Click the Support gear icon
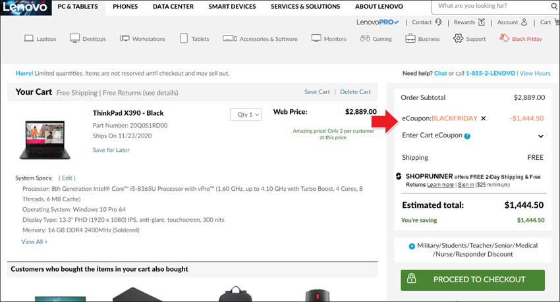Viewport: 560px width, 302px height. pos(459,38)
